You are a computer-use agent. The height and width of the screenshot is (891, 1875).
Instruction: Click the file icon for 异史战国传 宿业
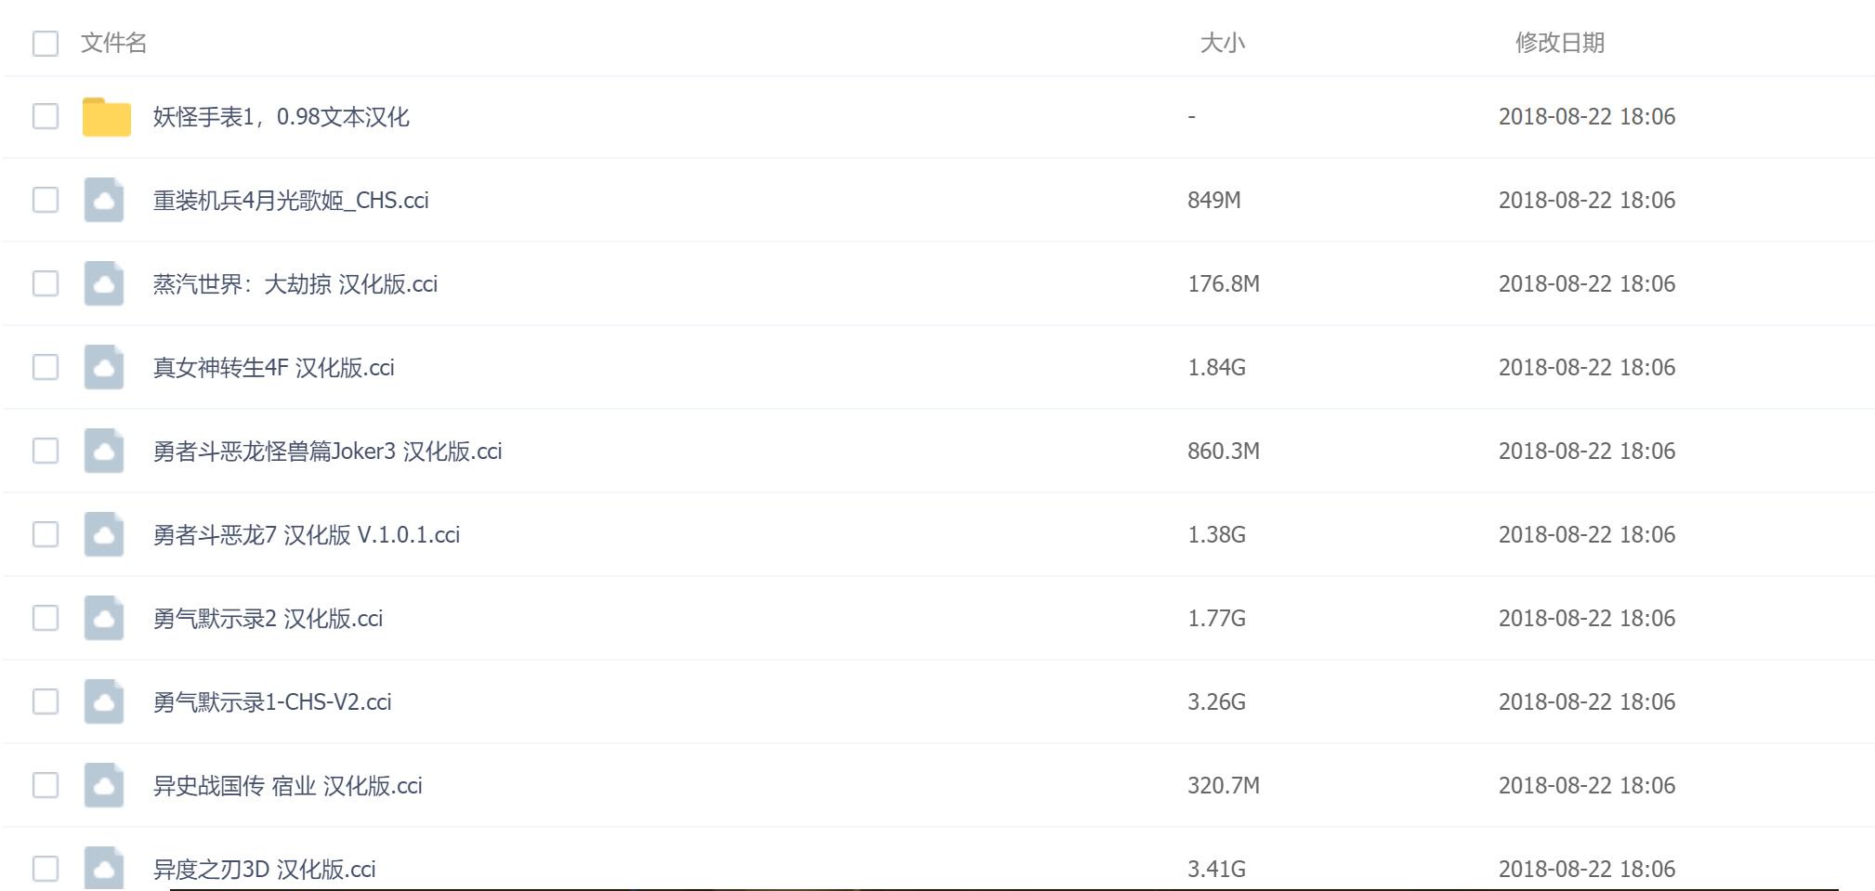pos(104,785)
